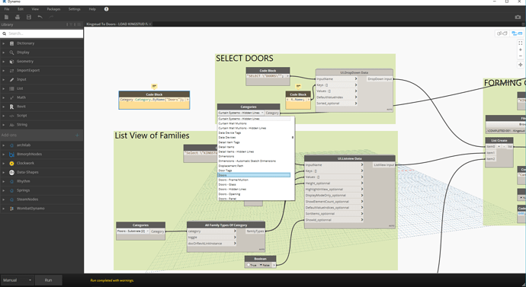Click the dropdown list scrollbar thumb
Viewport: 526px width, 287px height.
[293, 137]
